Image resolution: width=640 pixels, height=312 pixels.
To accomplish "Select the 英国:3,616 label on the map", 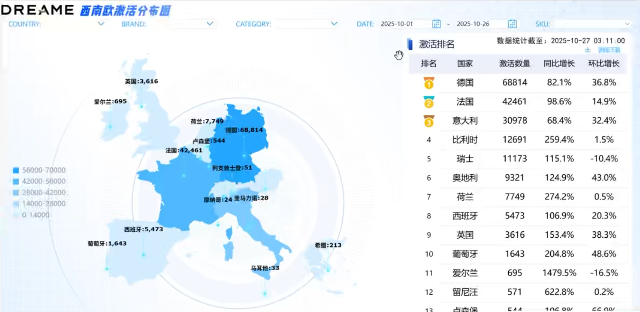I will click(142, 81).
